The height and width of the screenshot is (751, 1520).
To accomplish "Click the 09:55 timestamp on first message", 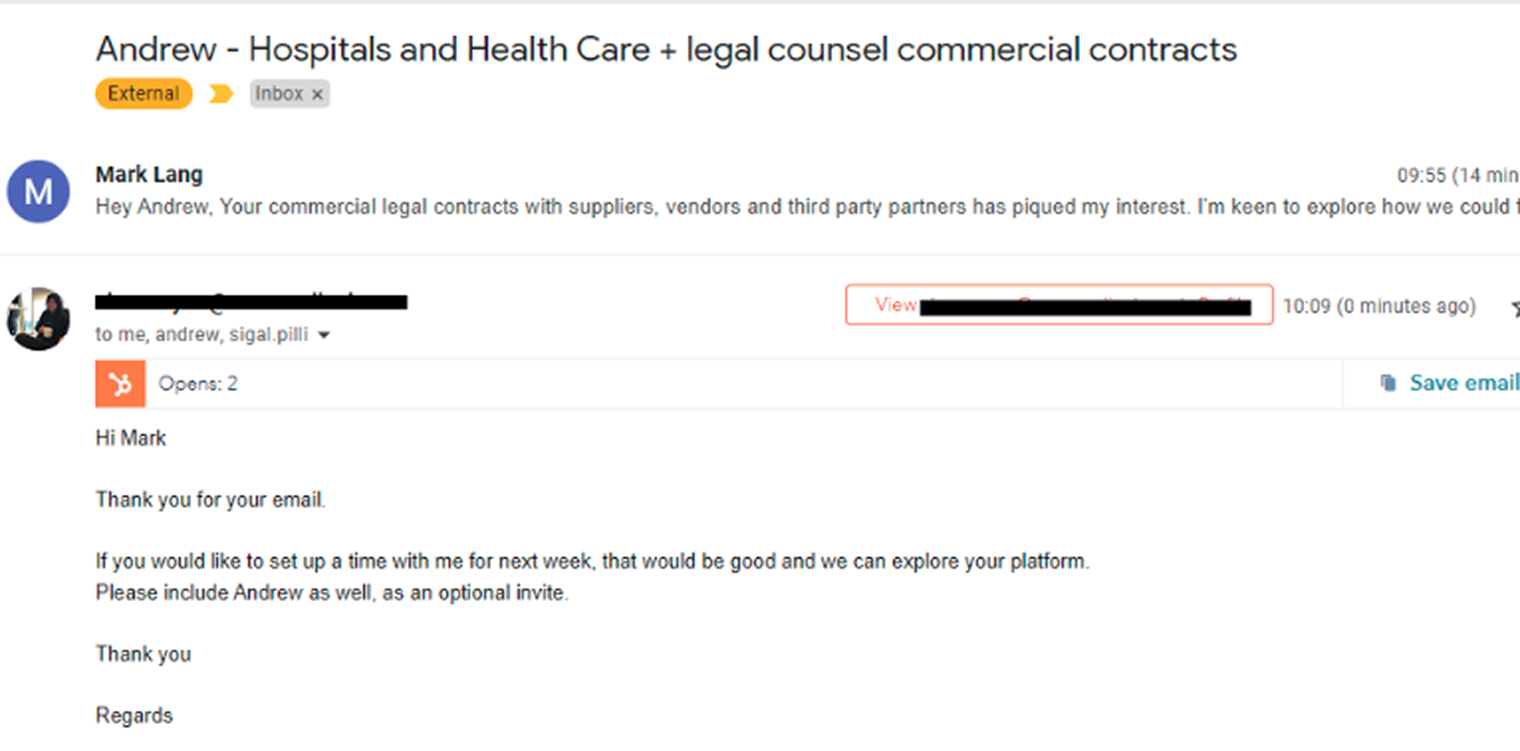I will (x=1457, y=175).
